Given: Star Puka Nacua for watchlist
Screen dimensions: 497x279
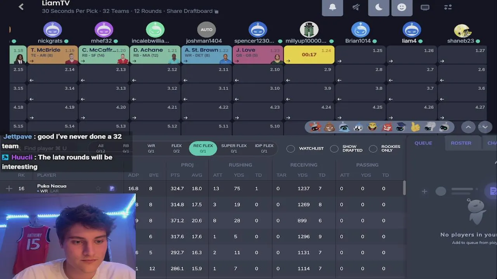Looking at the screenshot, I should (98, 188).
